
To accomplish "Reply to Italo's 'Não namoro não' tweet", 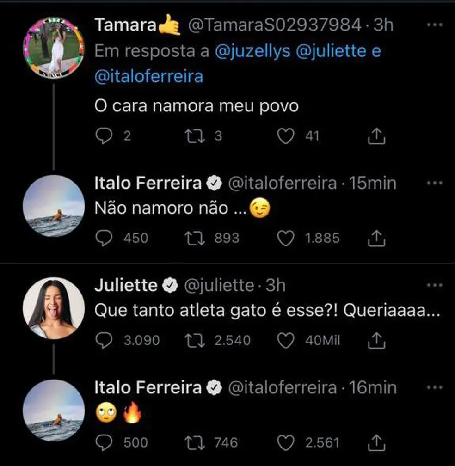I will [x=103, y=238].
